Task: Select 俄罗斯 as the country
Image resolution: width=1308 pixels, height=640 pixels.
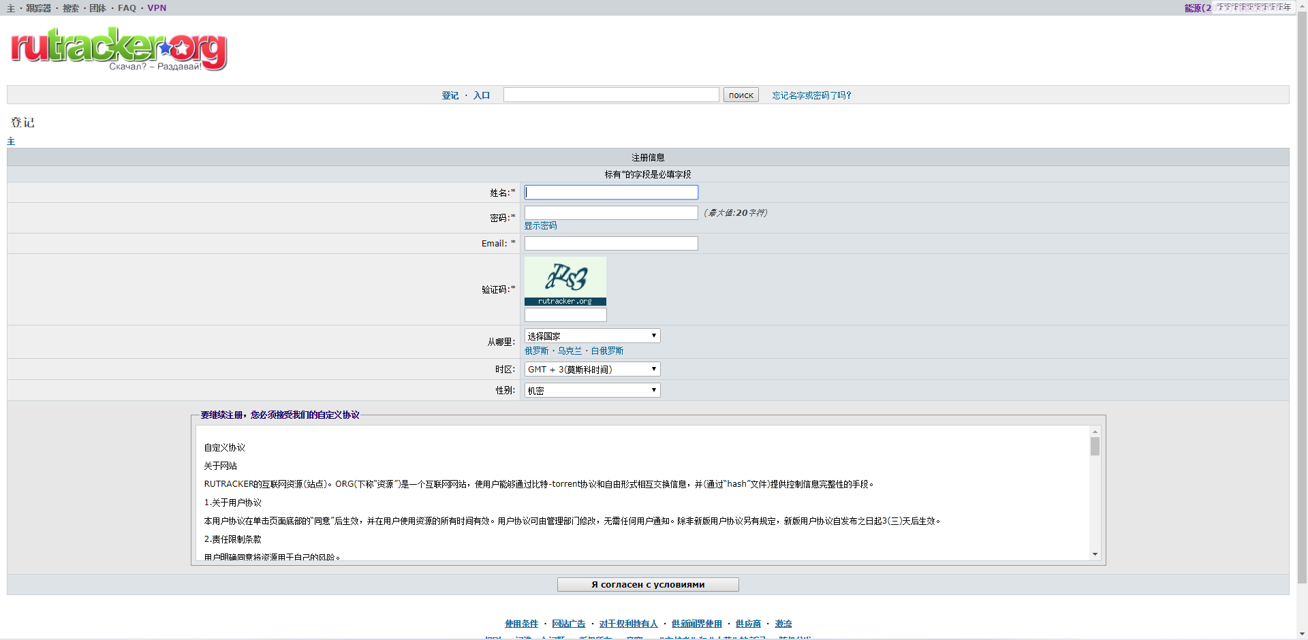Action: tap(537, 350)
